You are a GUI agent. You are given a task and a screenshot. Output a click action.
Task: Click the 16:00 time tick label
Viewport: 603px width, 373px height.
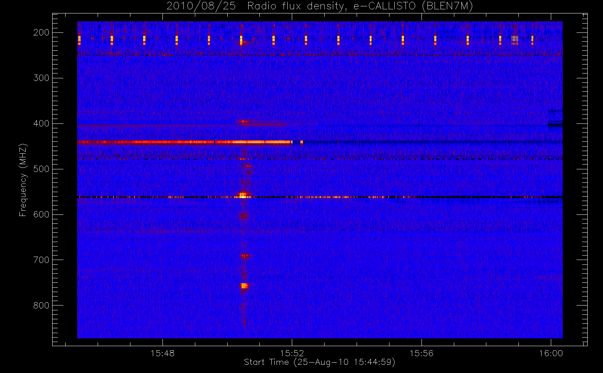tap(551, 353)
